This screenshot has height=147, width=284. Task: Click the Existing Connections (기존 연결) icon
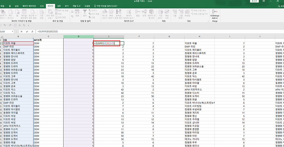(x=42, y=12)
